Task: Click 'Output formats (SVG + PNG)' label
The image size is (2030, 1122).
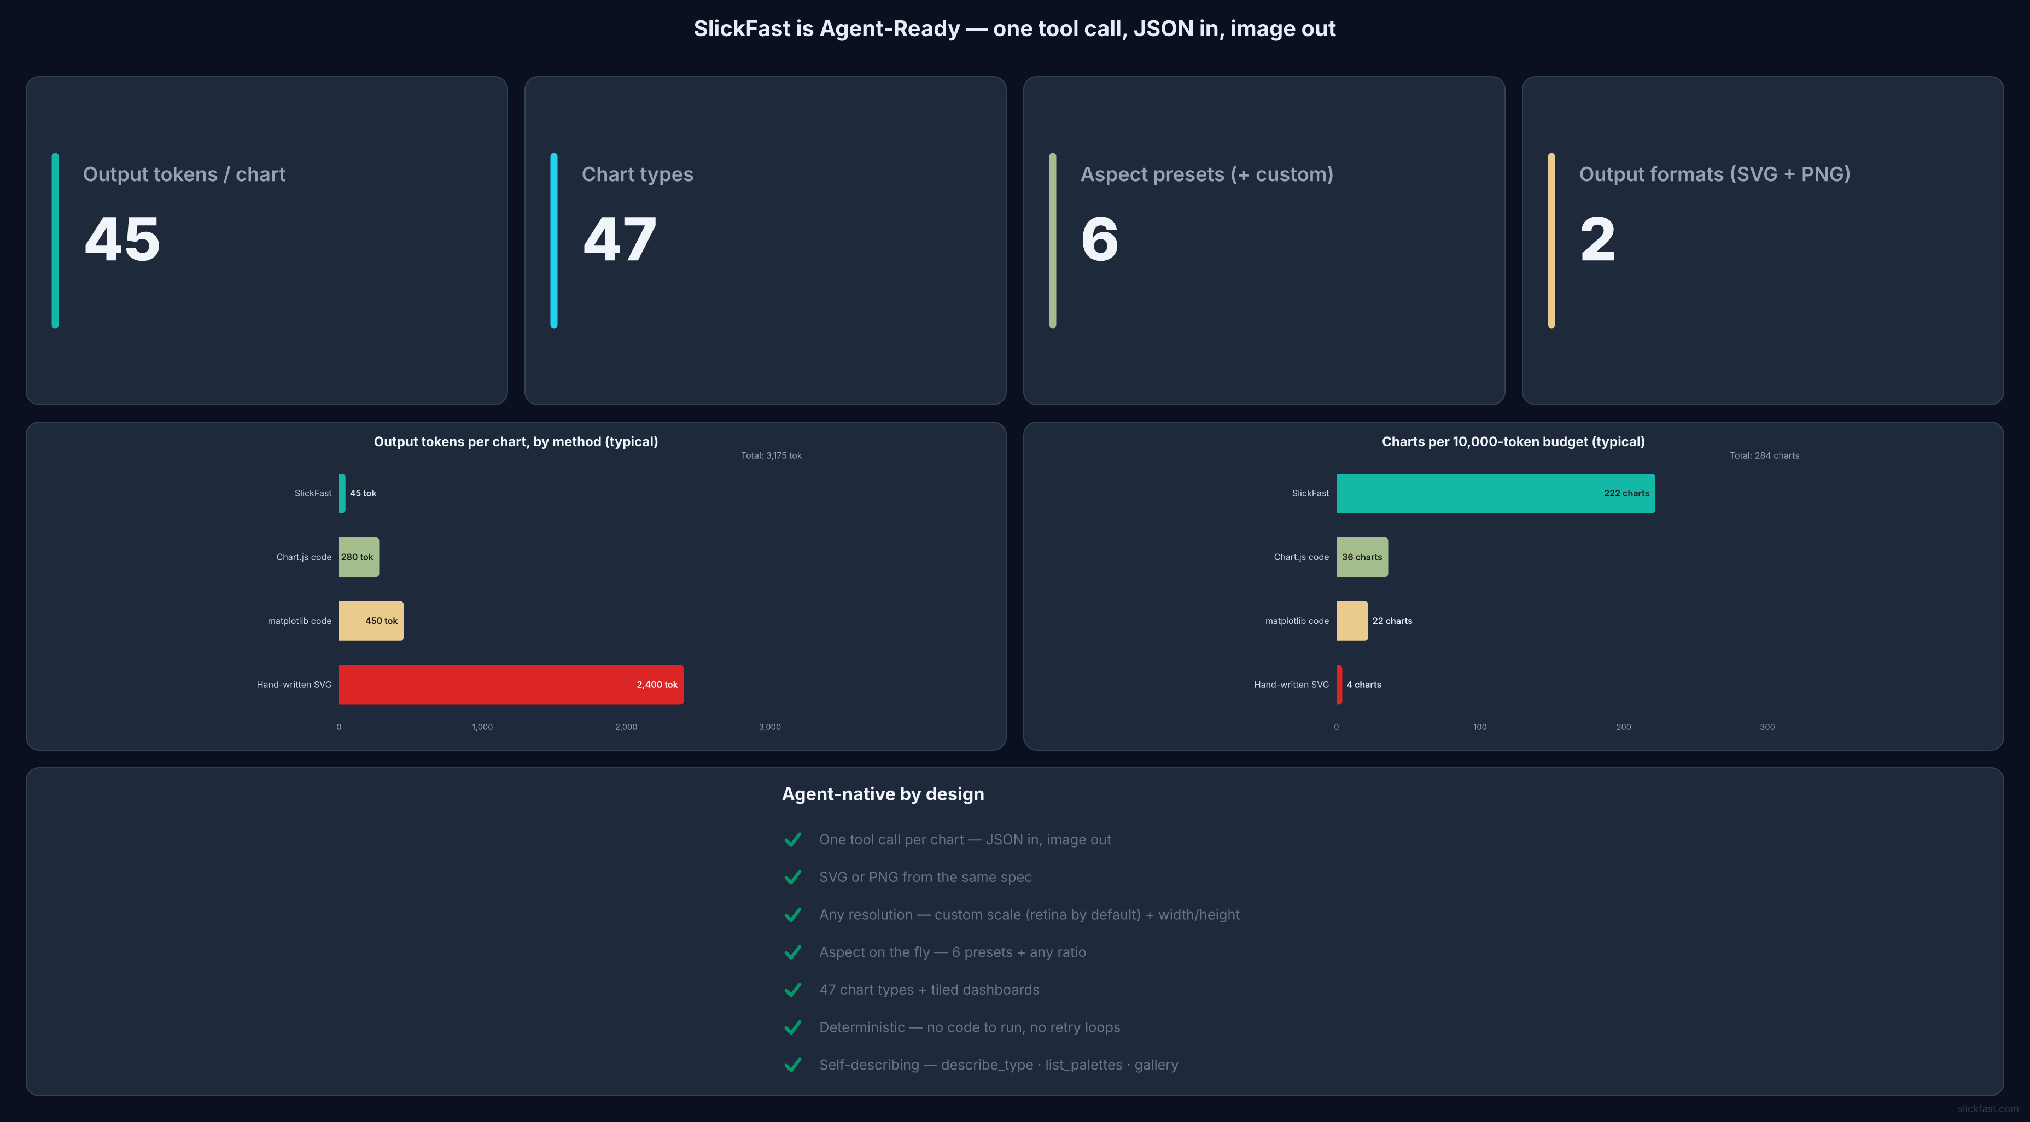Action: coord(1715,174)
